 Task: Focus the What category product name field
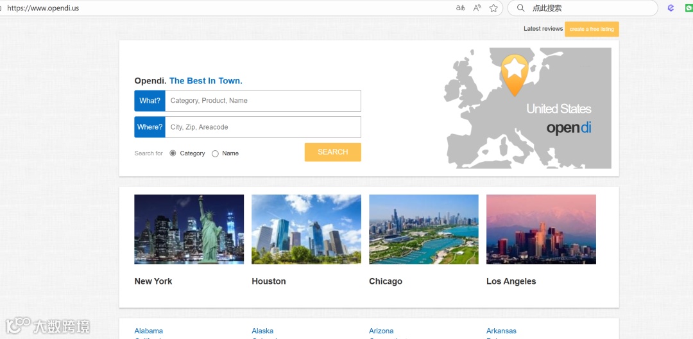pyautogui.click(x=263, y=101)
